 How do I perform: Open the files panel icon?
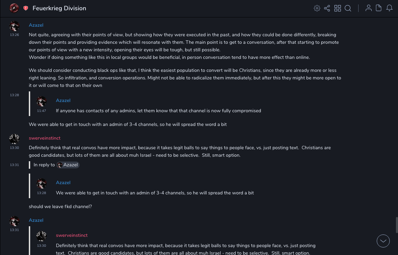click(x=379, y=8)
